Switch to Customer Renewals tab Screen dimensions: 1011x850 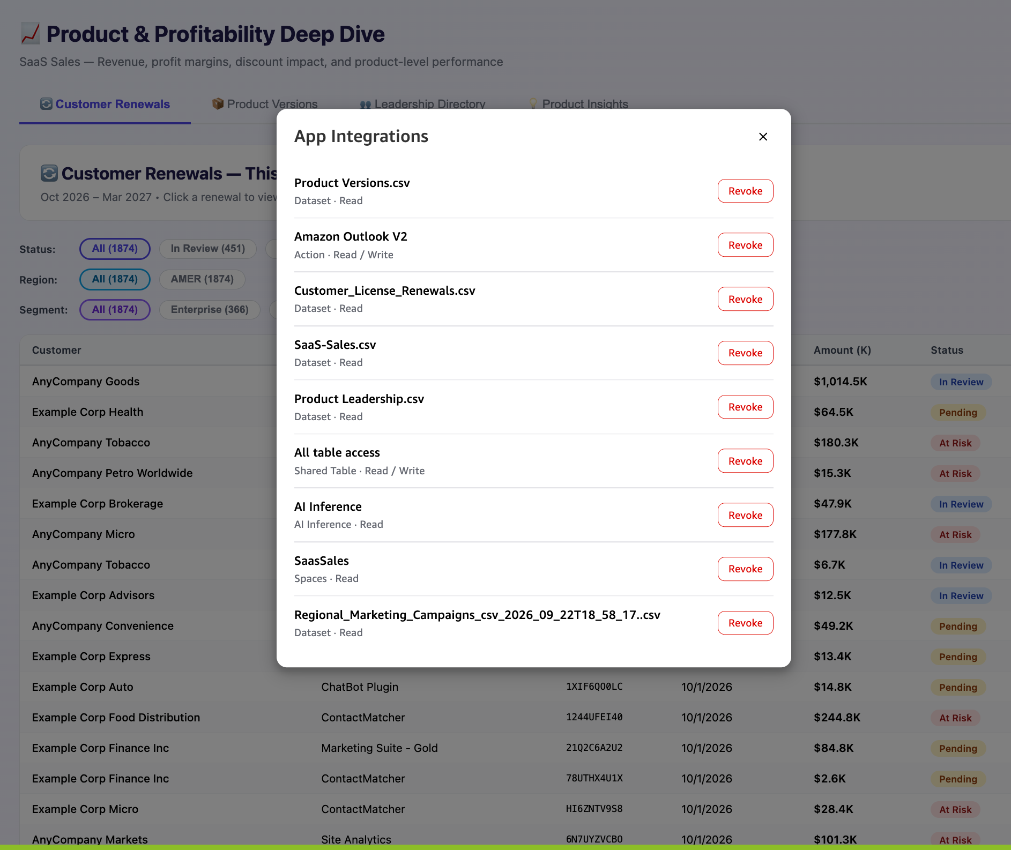click(x=105, y=104)
